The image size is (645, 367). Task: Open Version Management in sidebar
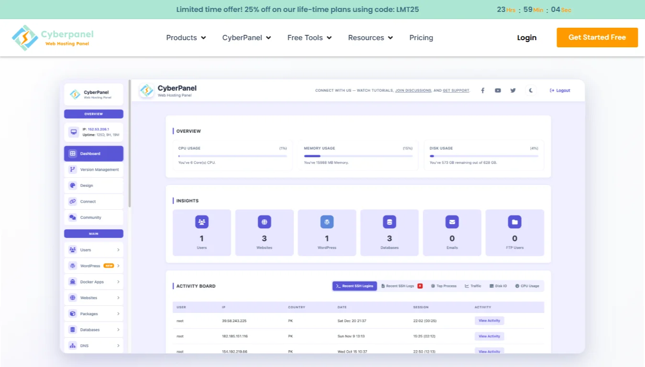(x=94, y=169)
